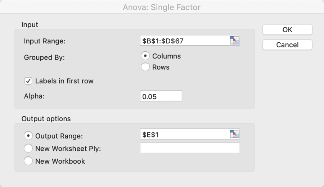
Task: Click the Output Range cell selector icon
Action: (x=234, y=134)
